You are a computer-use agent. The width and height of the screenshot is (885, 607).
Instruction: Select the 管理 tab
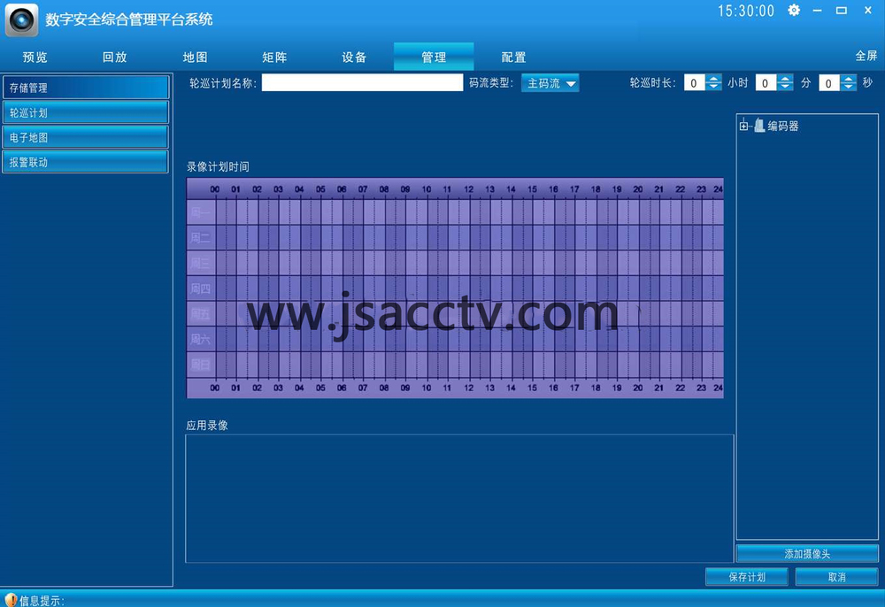434,57
